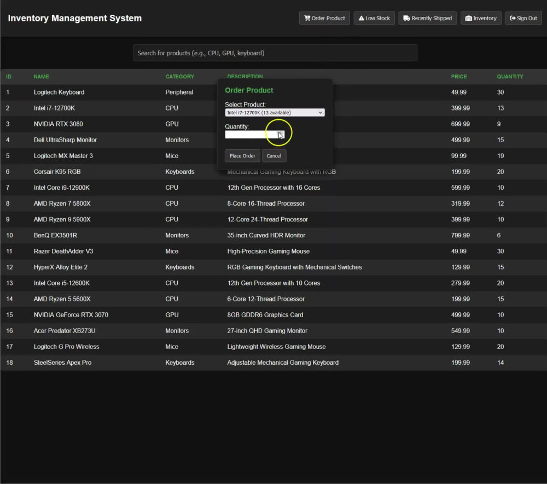Select AMD Ryzen 7 5800X name cell
Image resolution: width=547 pixels, height=484 pixels.
[x=62, y=203]
